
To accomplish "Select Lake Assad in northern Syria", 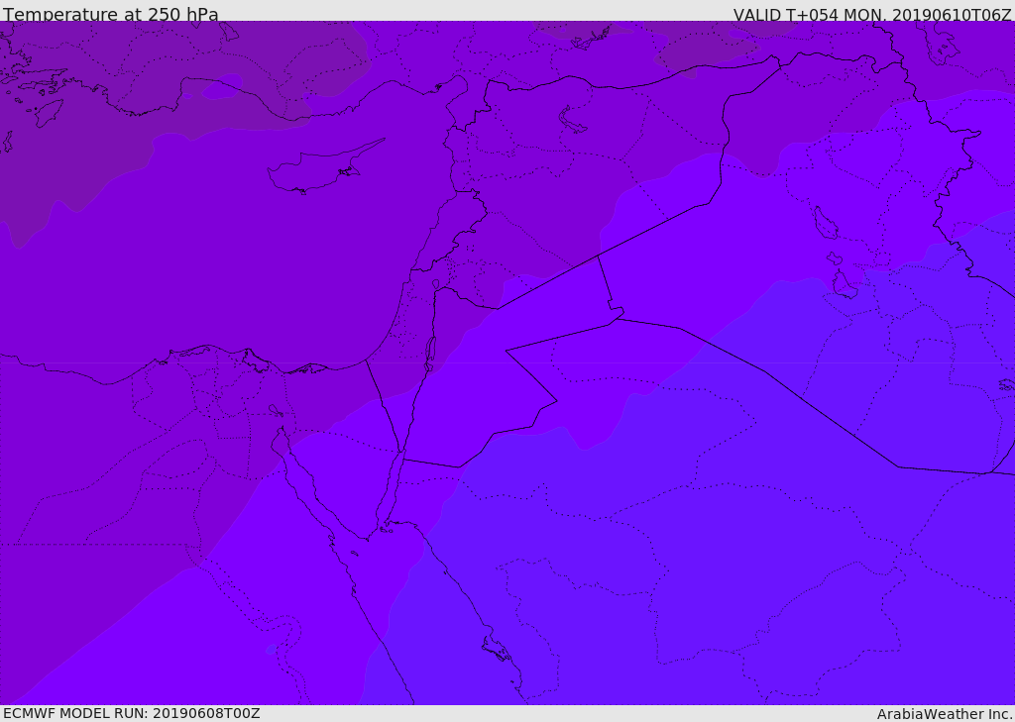I will 573,121.
